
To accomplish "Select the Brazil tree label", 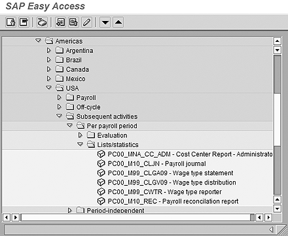I will (x=74, y=60).
